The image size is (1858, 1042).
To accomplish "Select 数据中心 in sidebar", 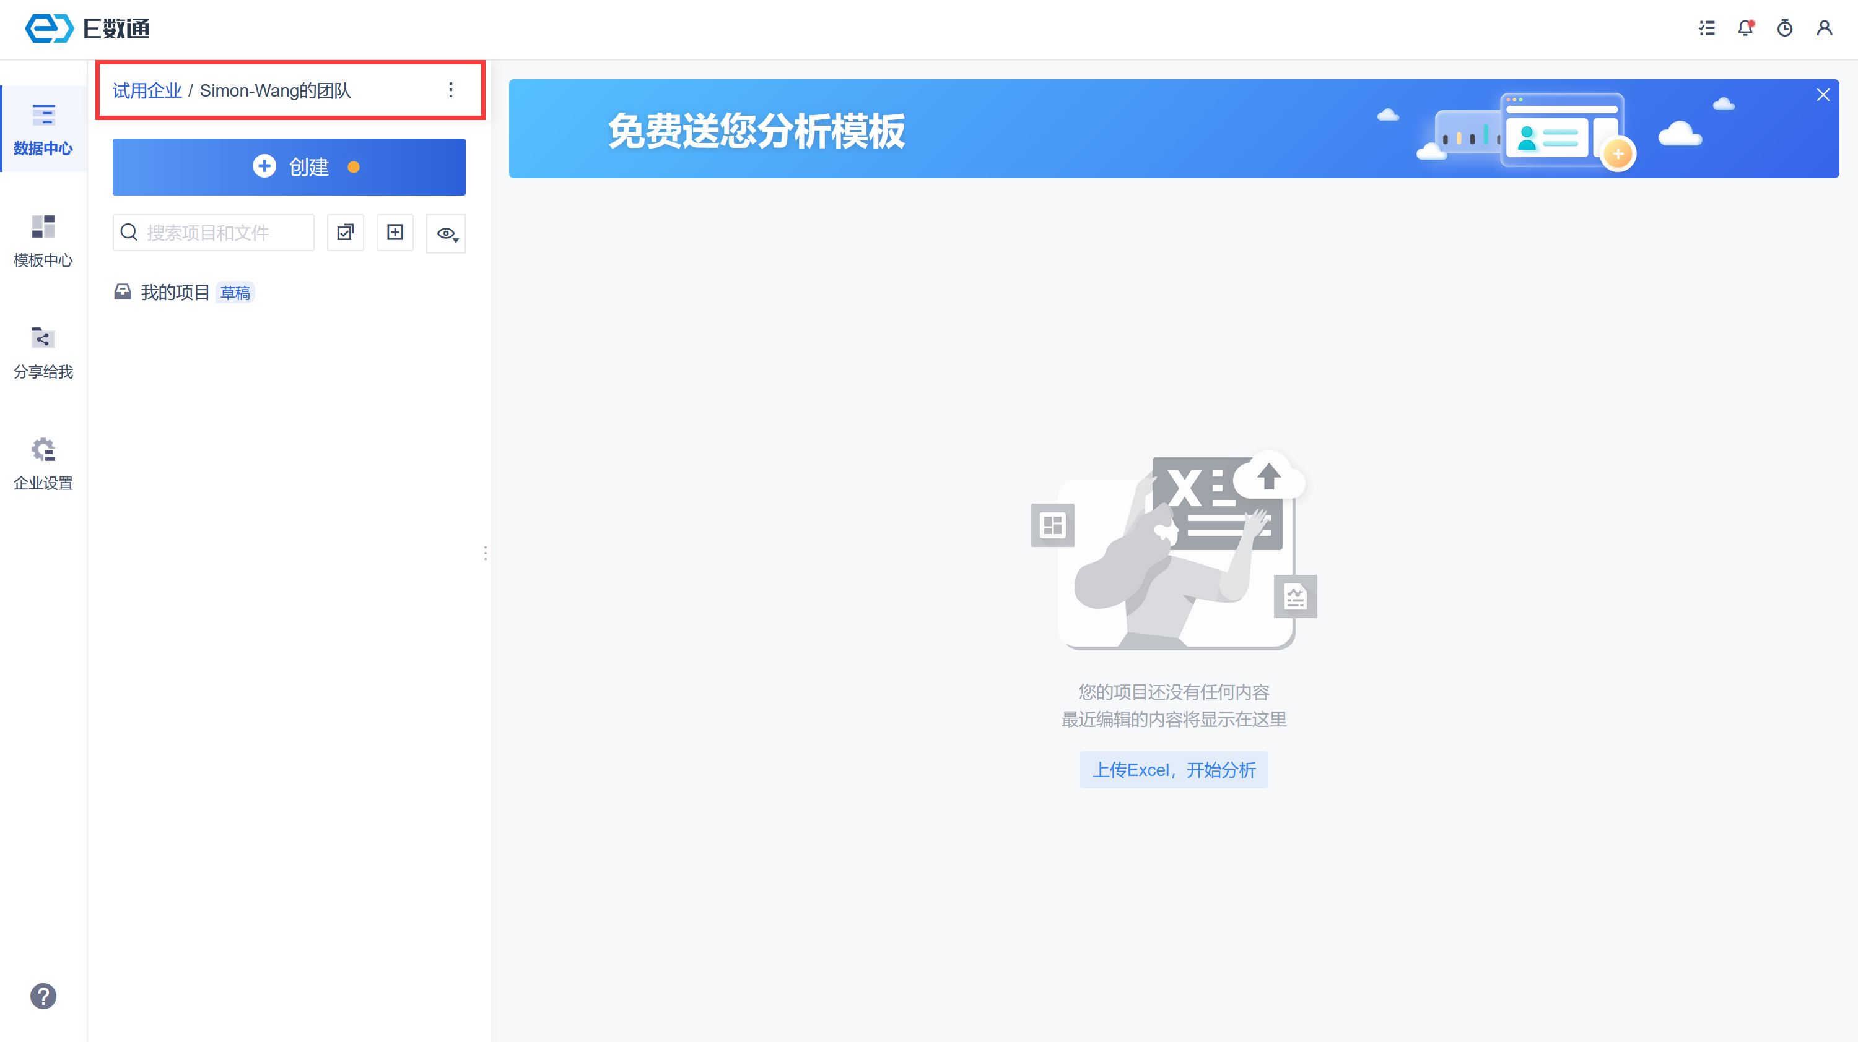I will [43, 130].
